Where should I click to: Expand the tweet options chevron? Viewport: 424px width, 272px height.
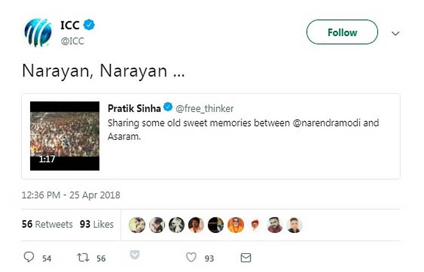click(x=396, y=33)
